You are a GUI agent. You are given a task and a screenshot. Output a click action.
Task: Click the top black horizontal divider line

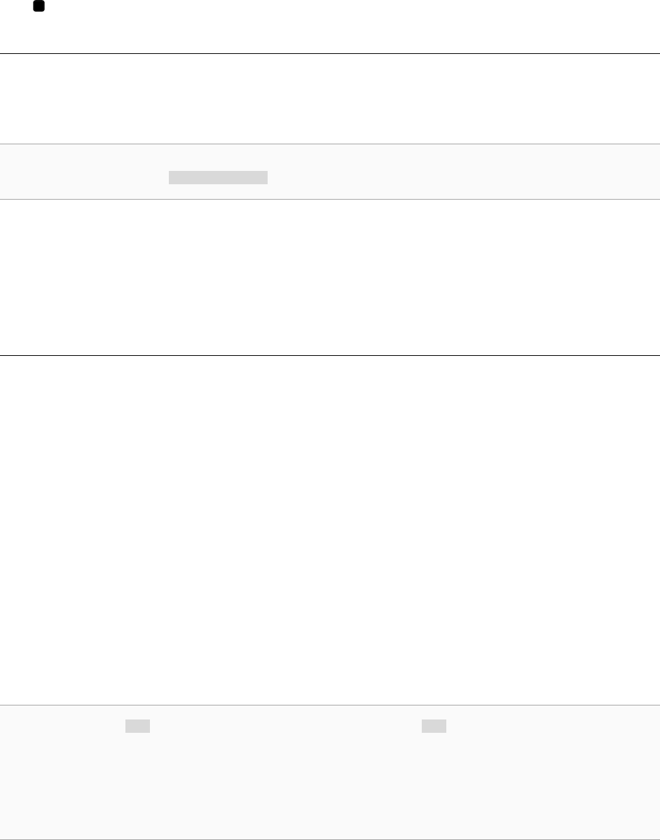(330, 53)
